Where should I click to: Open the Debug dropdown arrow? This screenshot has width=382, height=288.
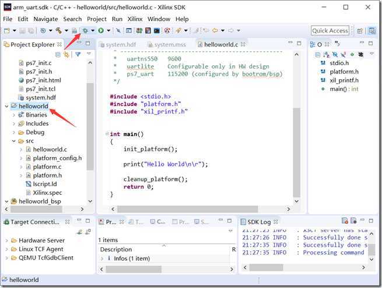(93, 31)
